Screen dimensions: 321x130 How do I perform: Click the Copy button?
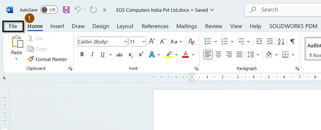click(37, 49)
